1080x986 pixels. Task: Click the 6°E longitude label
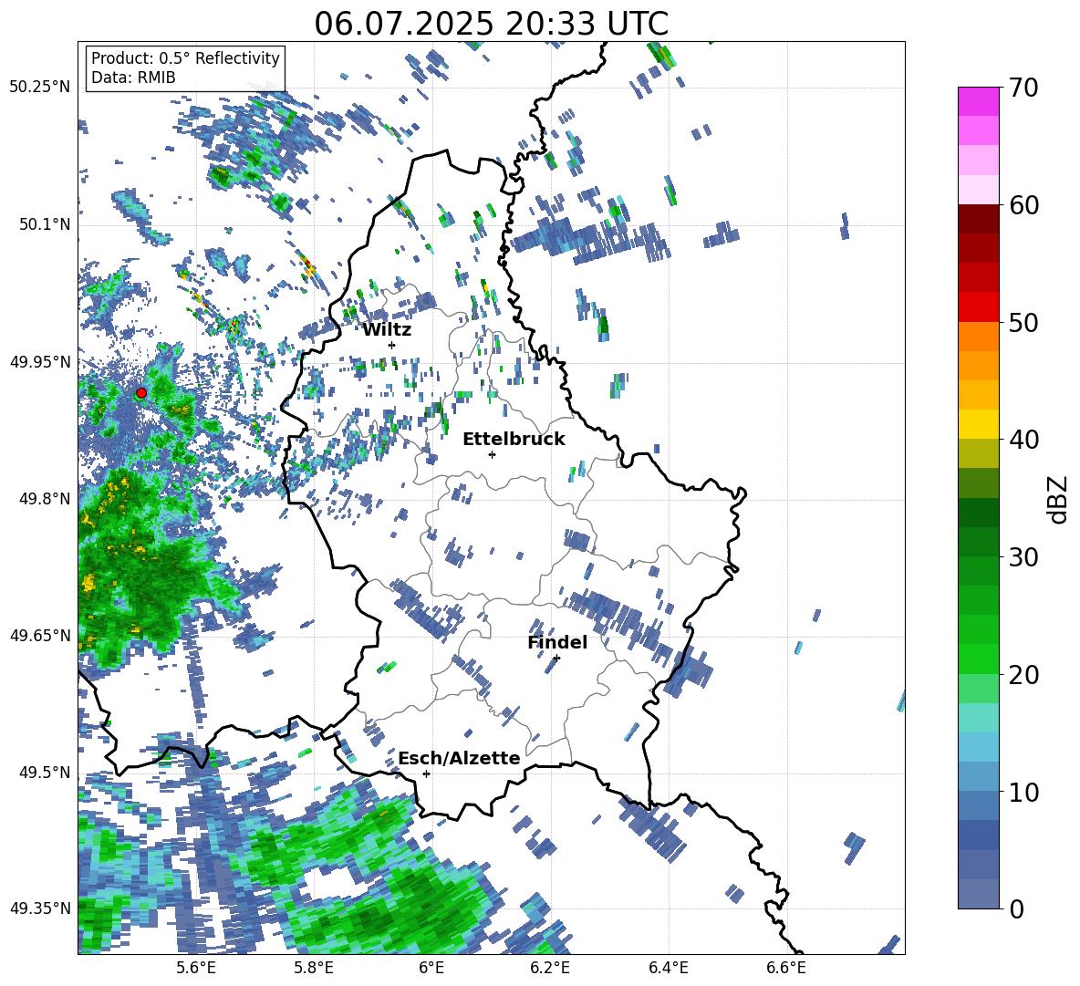pyautogui.click(x=431, y=968)
